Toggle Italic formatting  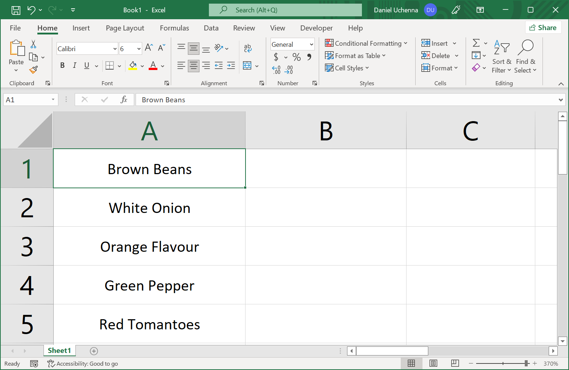coord(74,66)
